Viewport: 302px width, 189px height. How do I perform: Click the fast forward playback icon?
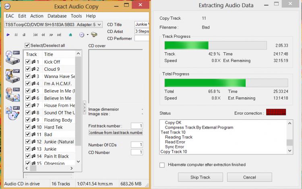51,35
